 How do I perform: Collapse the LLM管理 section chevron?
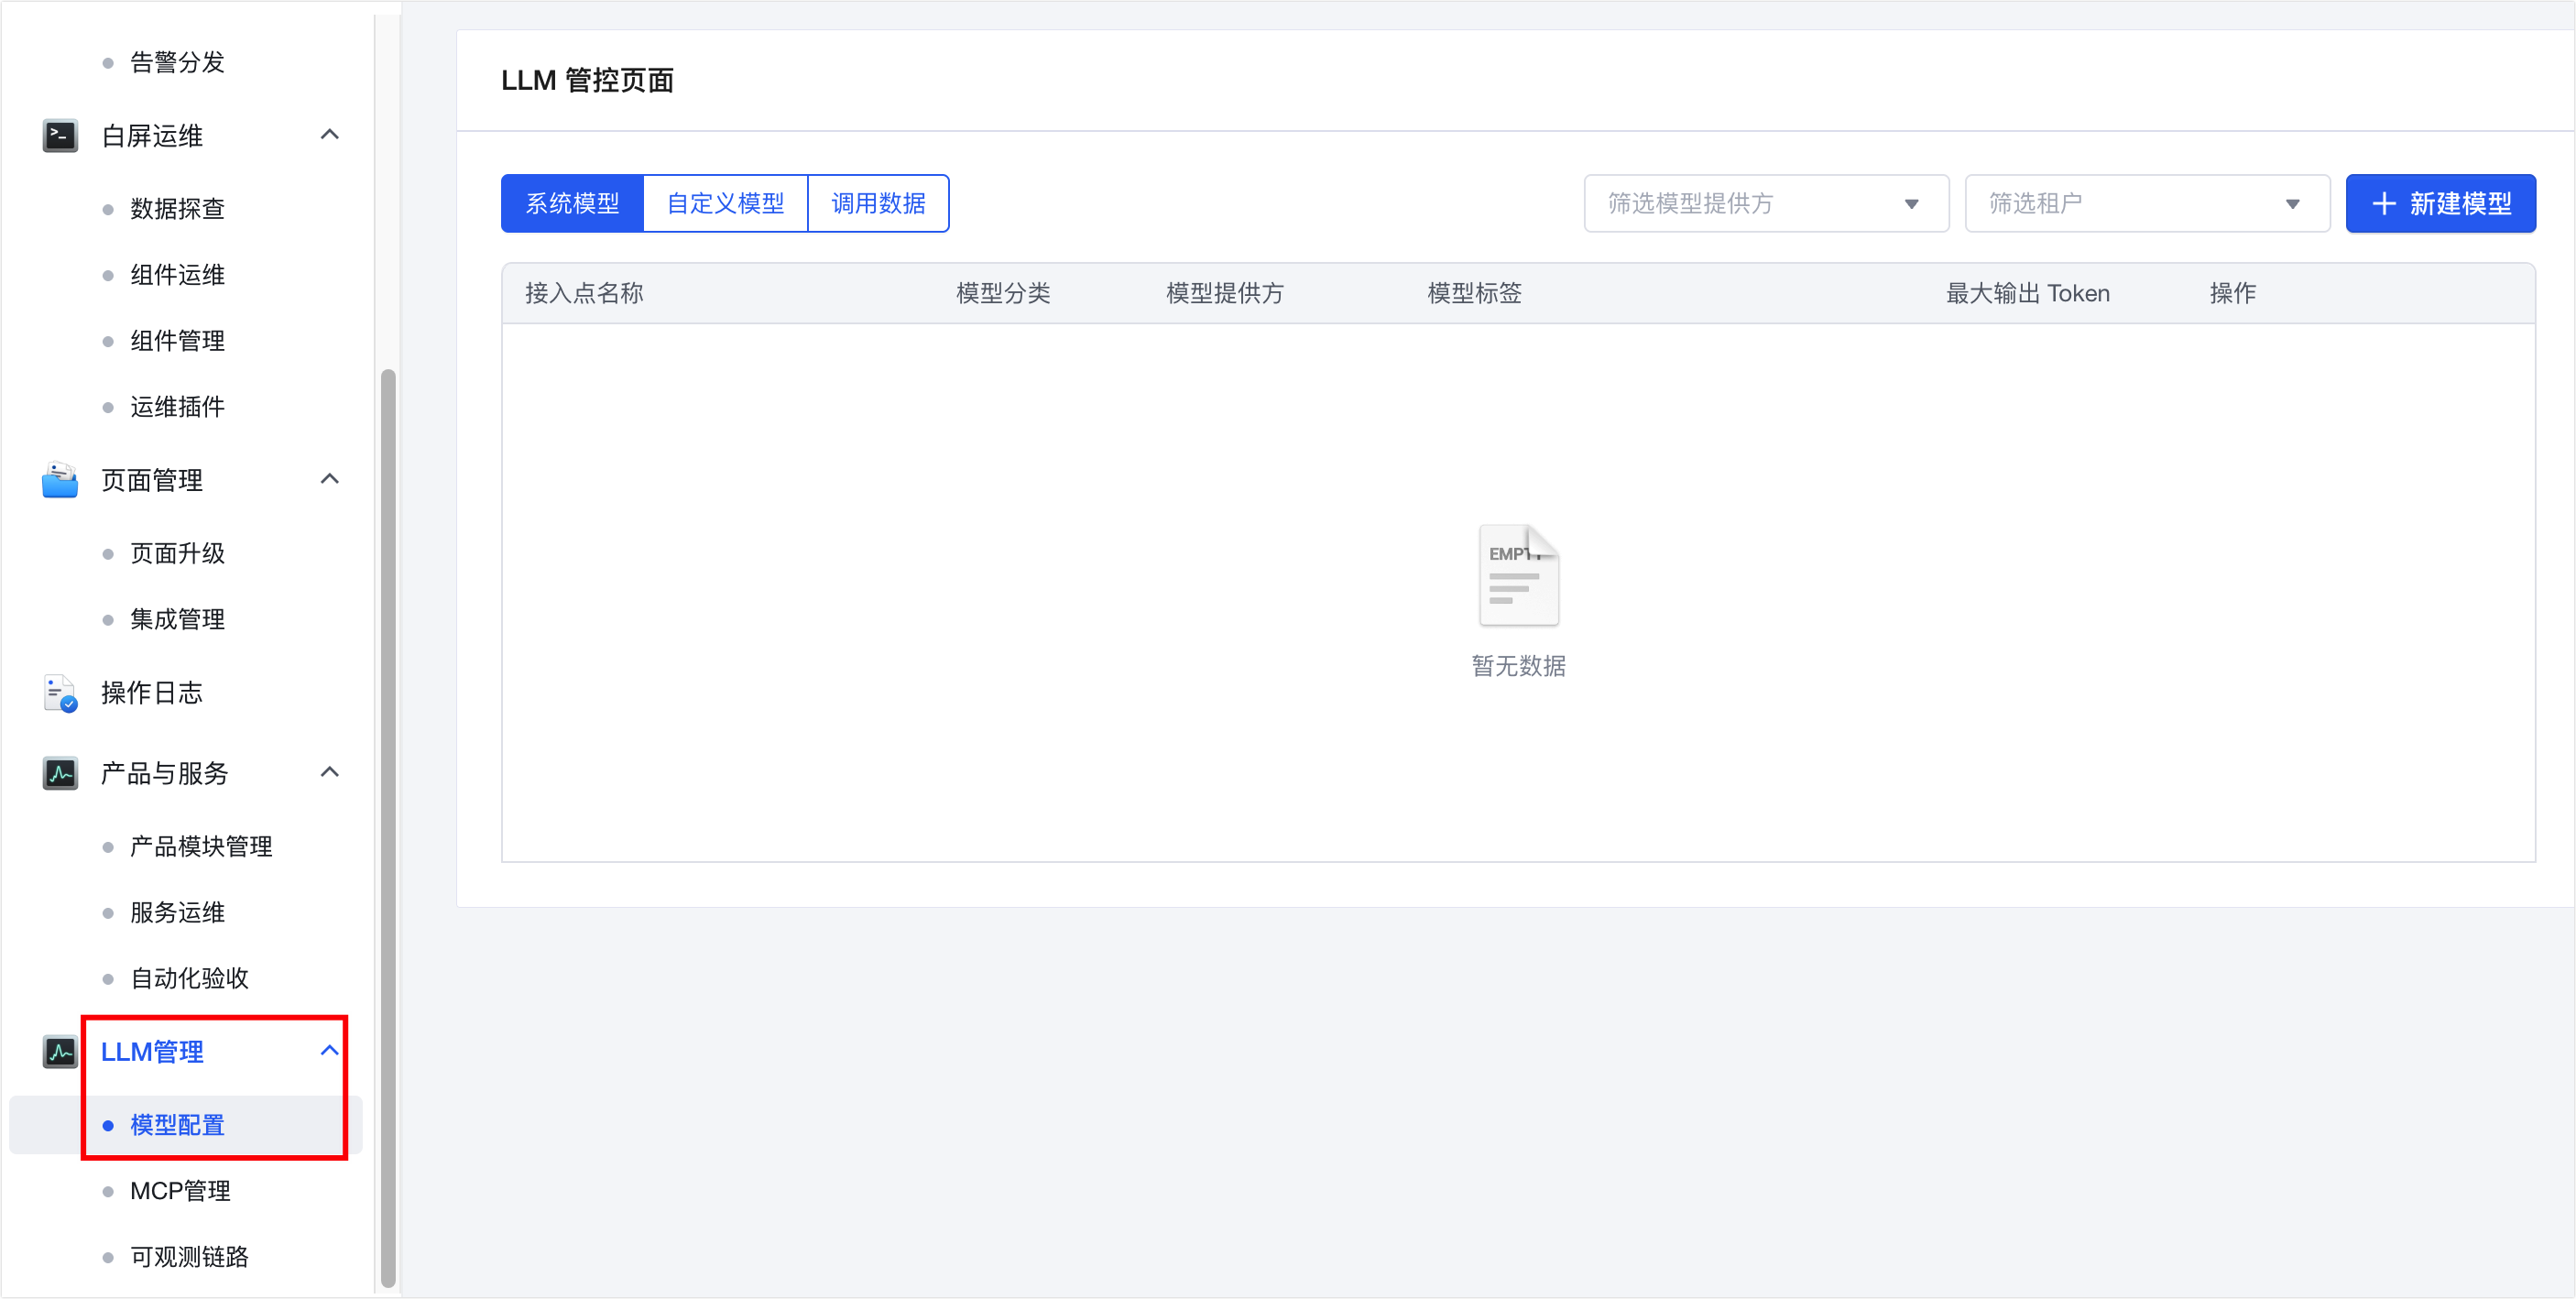point(329,1051)
